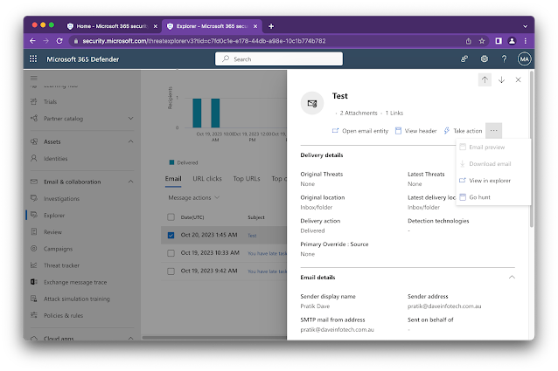Open Attack simulation training in the sidebar
This screenshot has height=371, width=558.
[76, 299]
